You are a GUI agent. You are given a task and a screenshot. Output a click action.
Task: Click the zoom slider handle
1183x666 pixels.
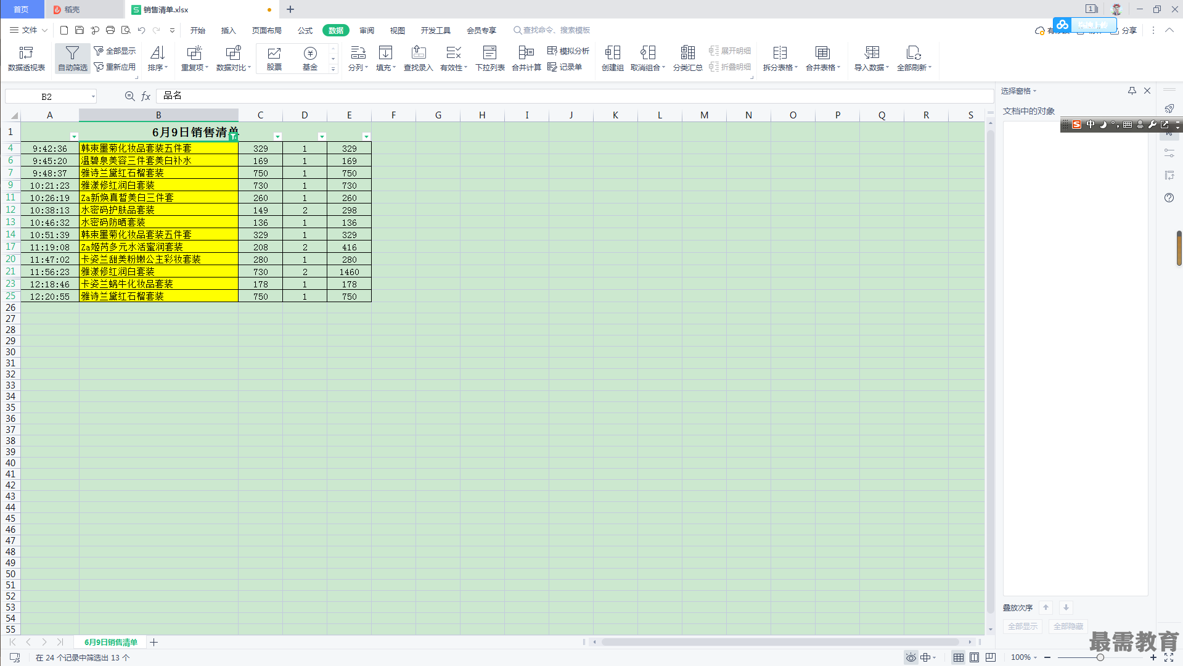coord(1100,657)
